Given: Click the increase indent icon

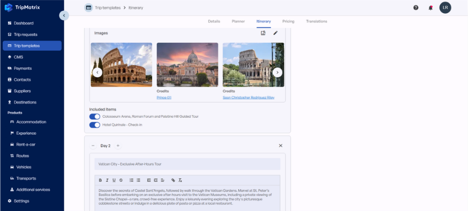Looking at the screenshot, I should [x=155, y=180].
